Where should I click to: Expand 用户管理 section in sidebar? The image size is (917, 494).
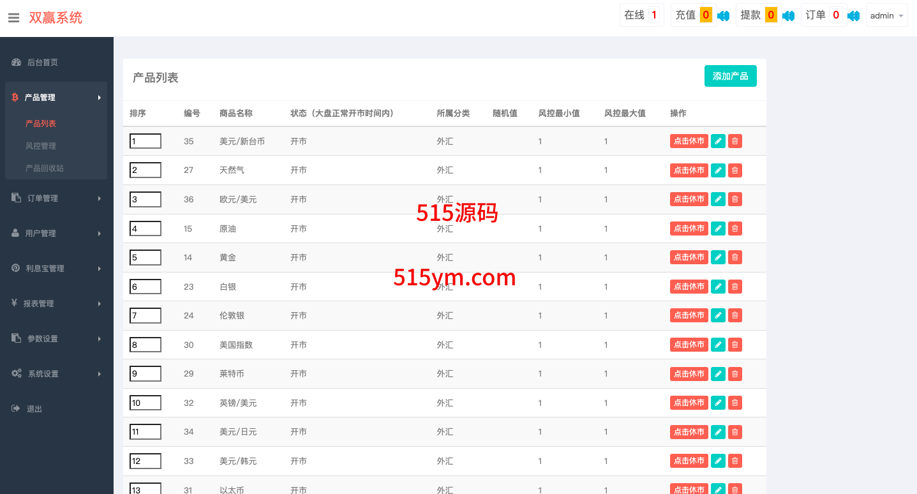point(56,234)
